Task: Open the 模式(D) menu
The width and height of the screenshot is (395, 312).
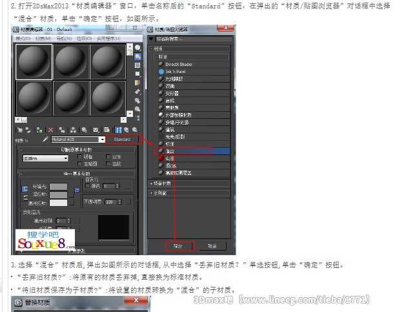Action: [x=23, y=38]
